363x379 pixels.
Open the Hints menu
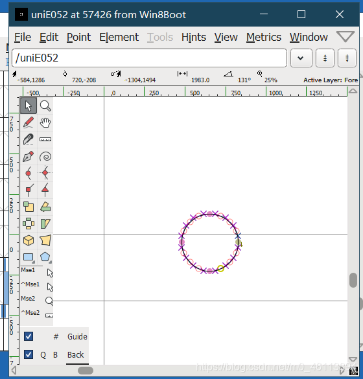(x=194, y=37)
